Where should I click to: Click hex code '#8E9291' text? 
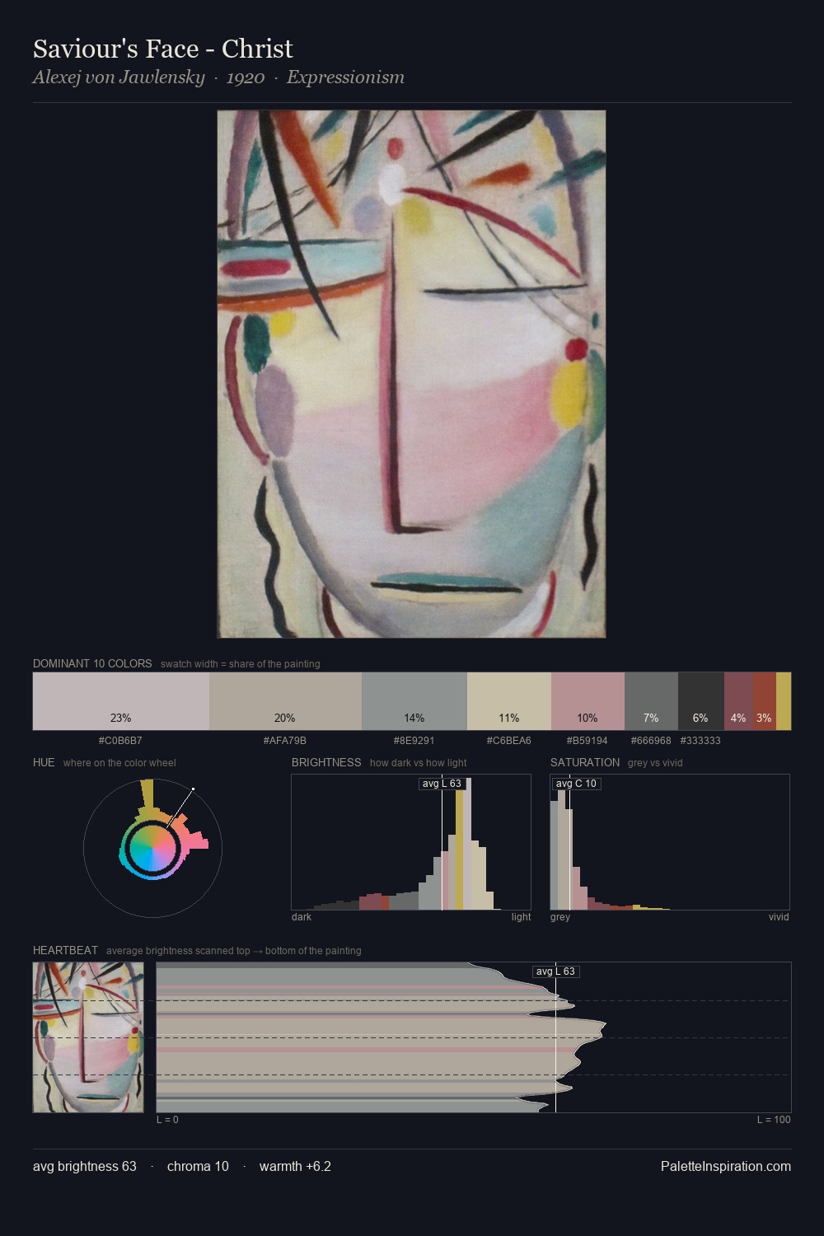point(414,740)
